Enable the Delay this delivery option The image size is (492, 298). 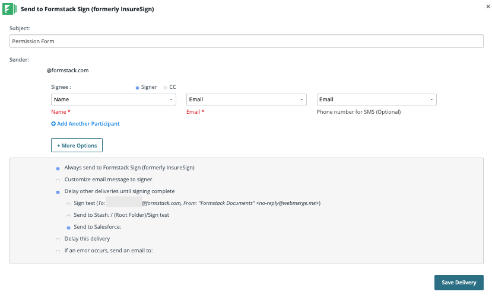tap(58, 239)
